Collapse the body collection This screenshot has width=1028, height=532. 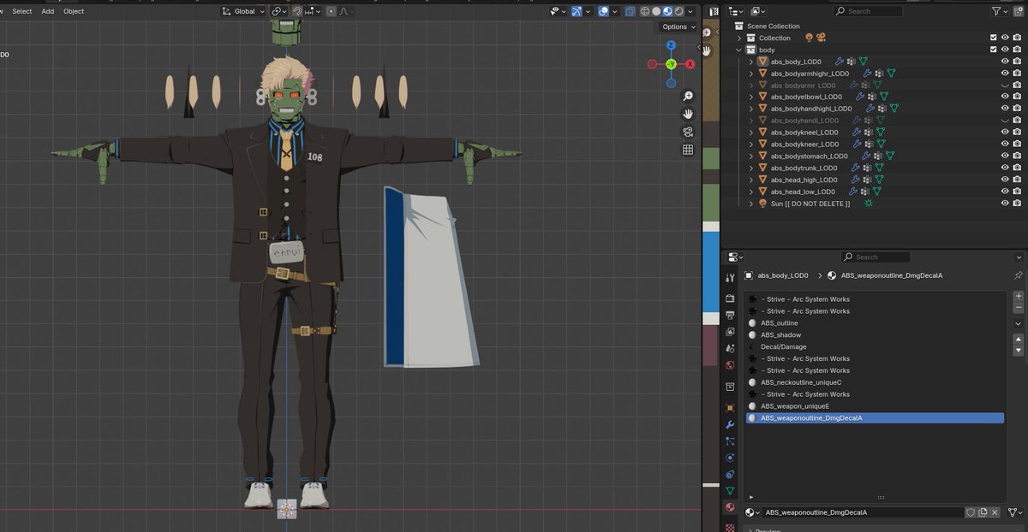(x=739, y=50)
